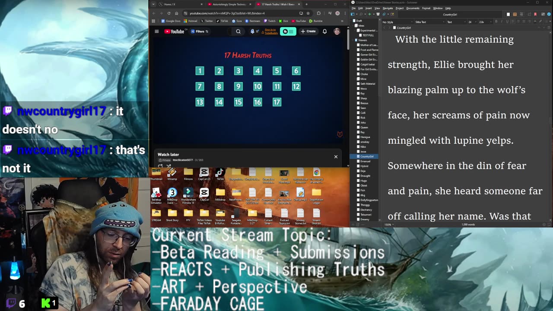This screenshot has width=553, height=311.
Task: Open Chrome extensions puzzle icon
Action: 319,13
